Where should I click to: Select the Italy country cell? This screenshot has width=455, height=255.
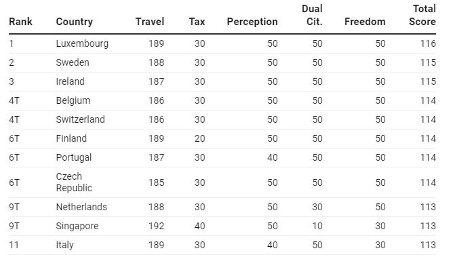pyautogui.click(x=64, y=245)
